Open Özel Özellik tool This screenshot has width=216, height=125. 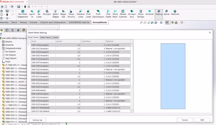click(x=108, y=14)
